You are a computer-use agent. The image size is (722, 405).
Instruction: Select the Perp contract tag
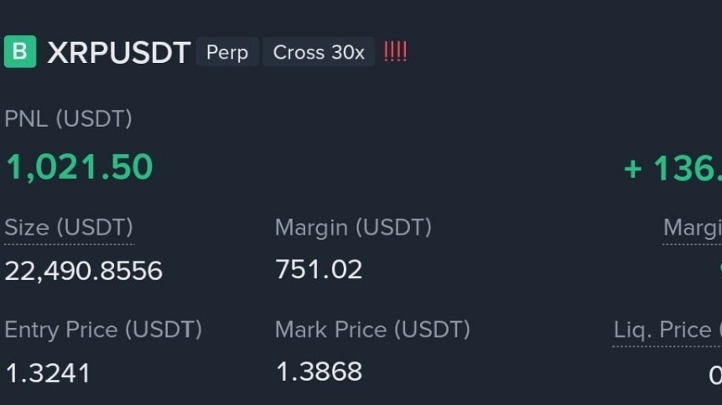point(227,52)
